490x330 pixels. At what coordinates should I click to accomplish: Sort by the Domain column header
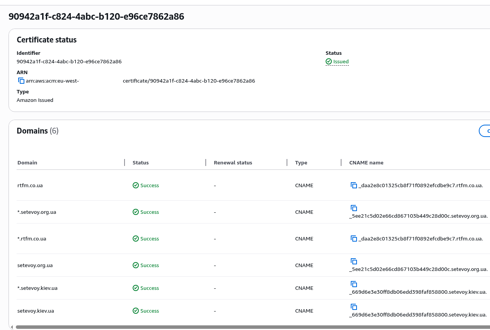coord(27,162)
